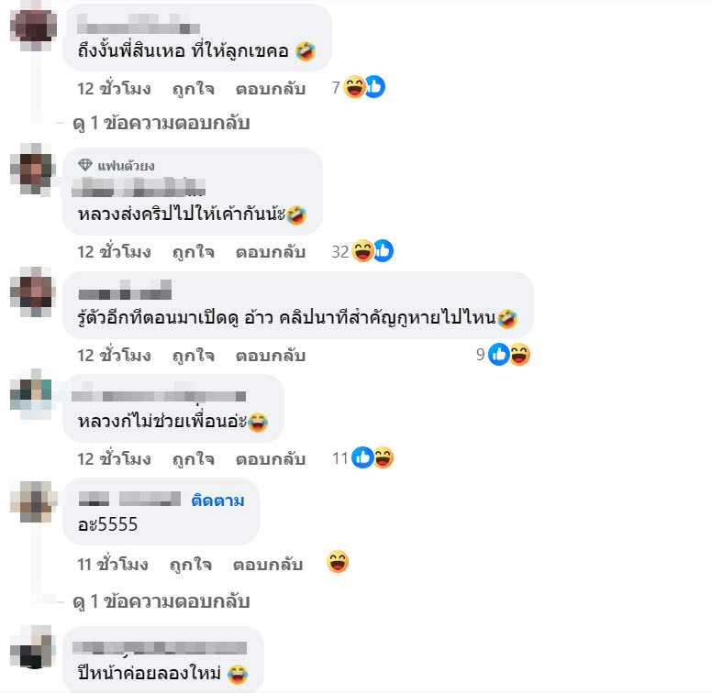Like the 'หลวงส่งคริปไปให้เค้ากันน้ะ' comment with ถูกใจ
The width and height of the screenshot is (712, 693).
[x=193, y=252]
